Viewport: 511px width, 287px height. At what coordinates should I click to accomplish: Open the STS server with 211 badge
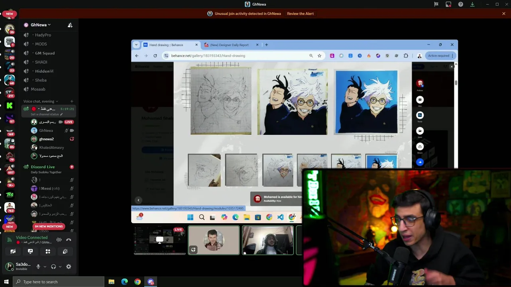(x=10, y=92)
